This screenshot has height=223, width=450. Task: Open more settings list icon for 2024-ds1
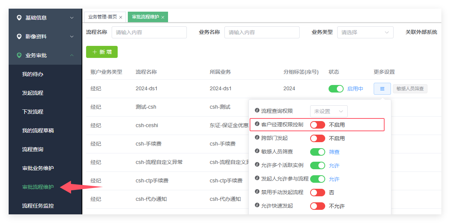point(382,89)
